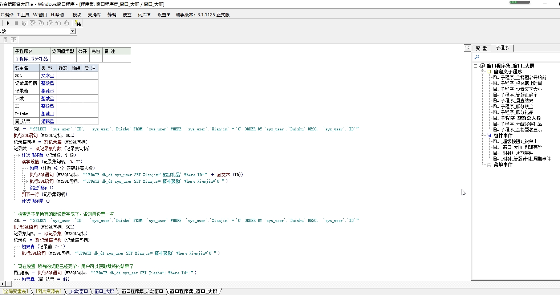Open the binoculars search icon
The width and height of the screenshot is (560, 296).
(x=78, y=23)
